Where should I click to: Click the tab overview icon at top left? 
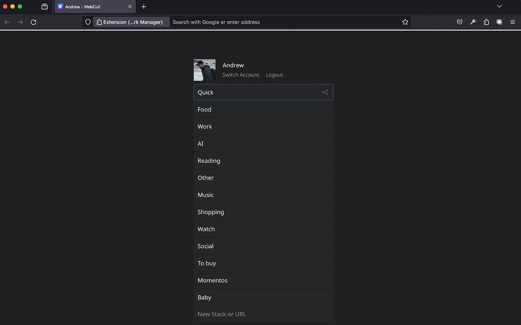pyautogui.click(x=44, y=6)
